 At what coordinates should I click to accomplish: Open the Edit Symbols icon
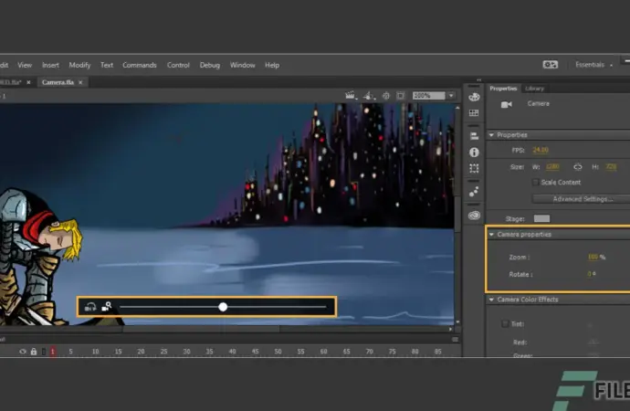[x=369, y=96]
